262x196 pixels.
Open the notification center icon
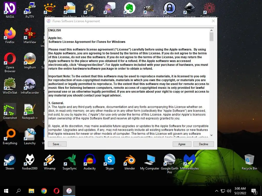(x=254, y=191)
